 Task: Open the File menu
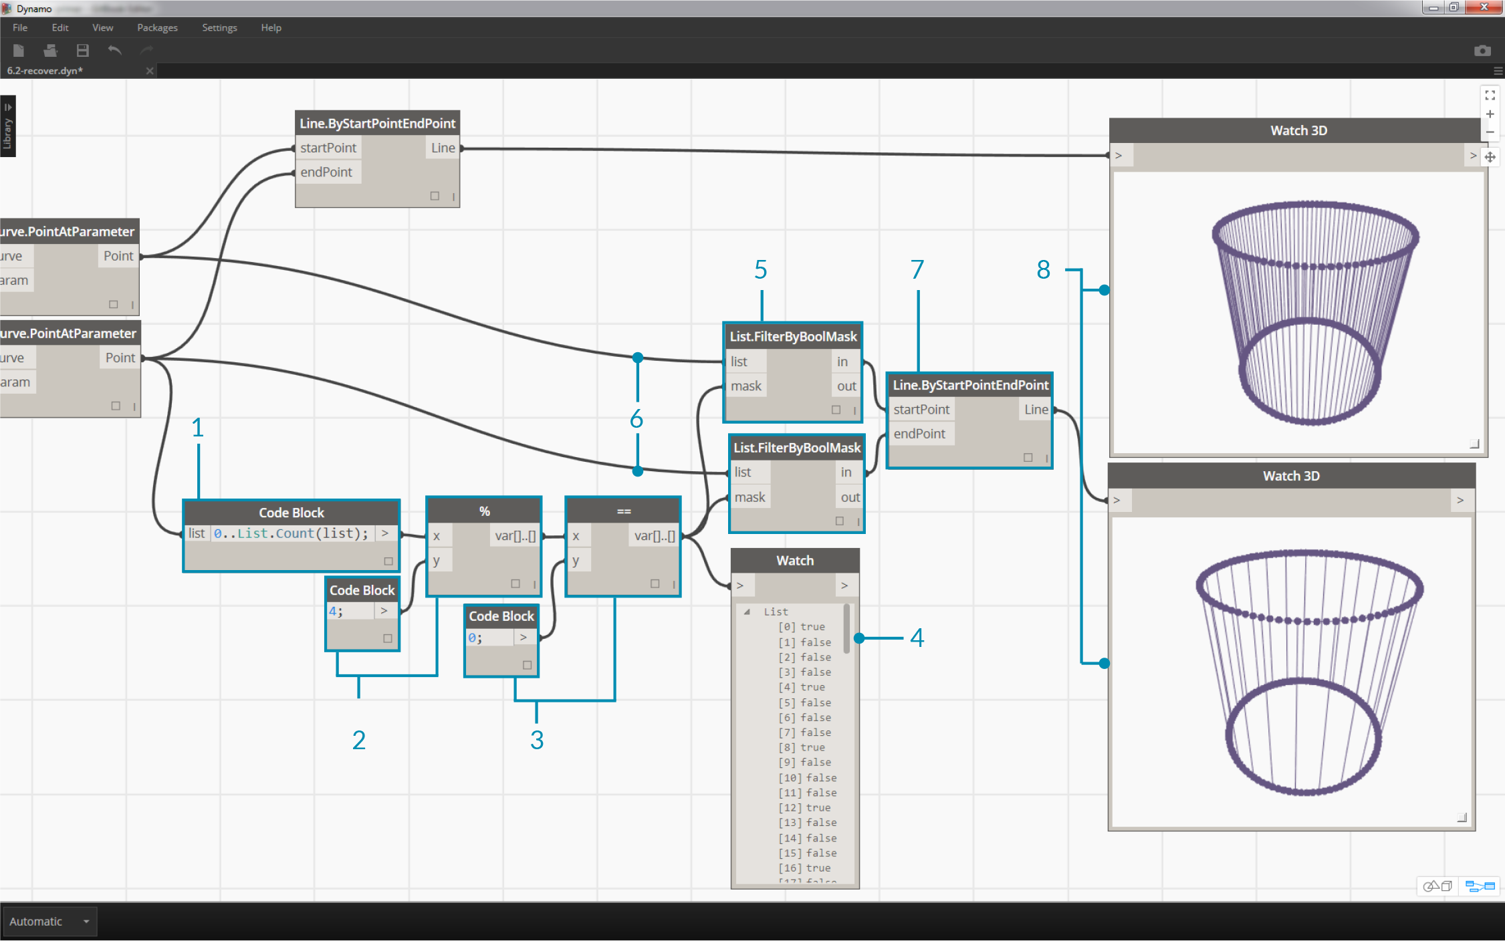point(19,26)
